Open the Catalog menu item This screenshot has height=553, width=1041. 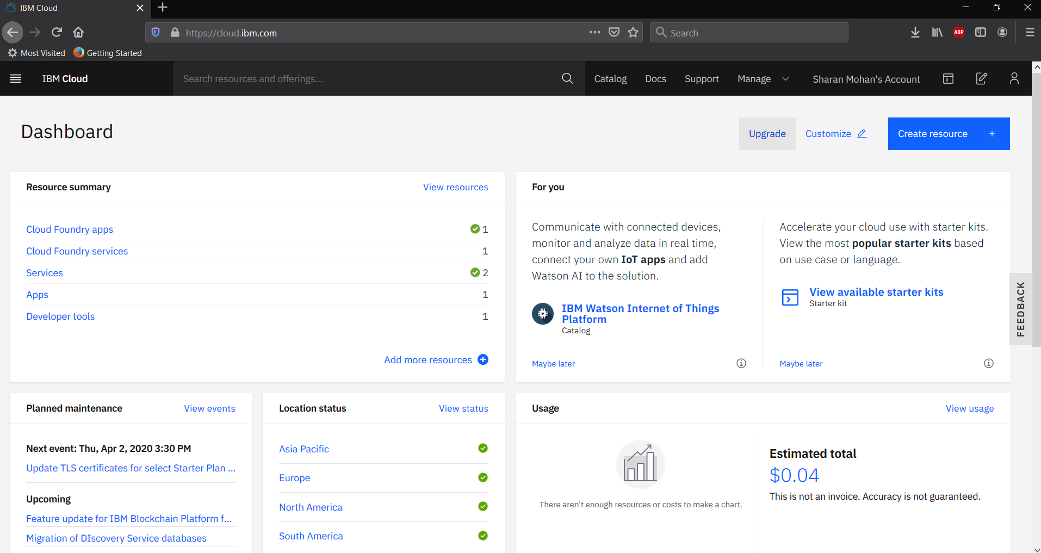[610, 79]
